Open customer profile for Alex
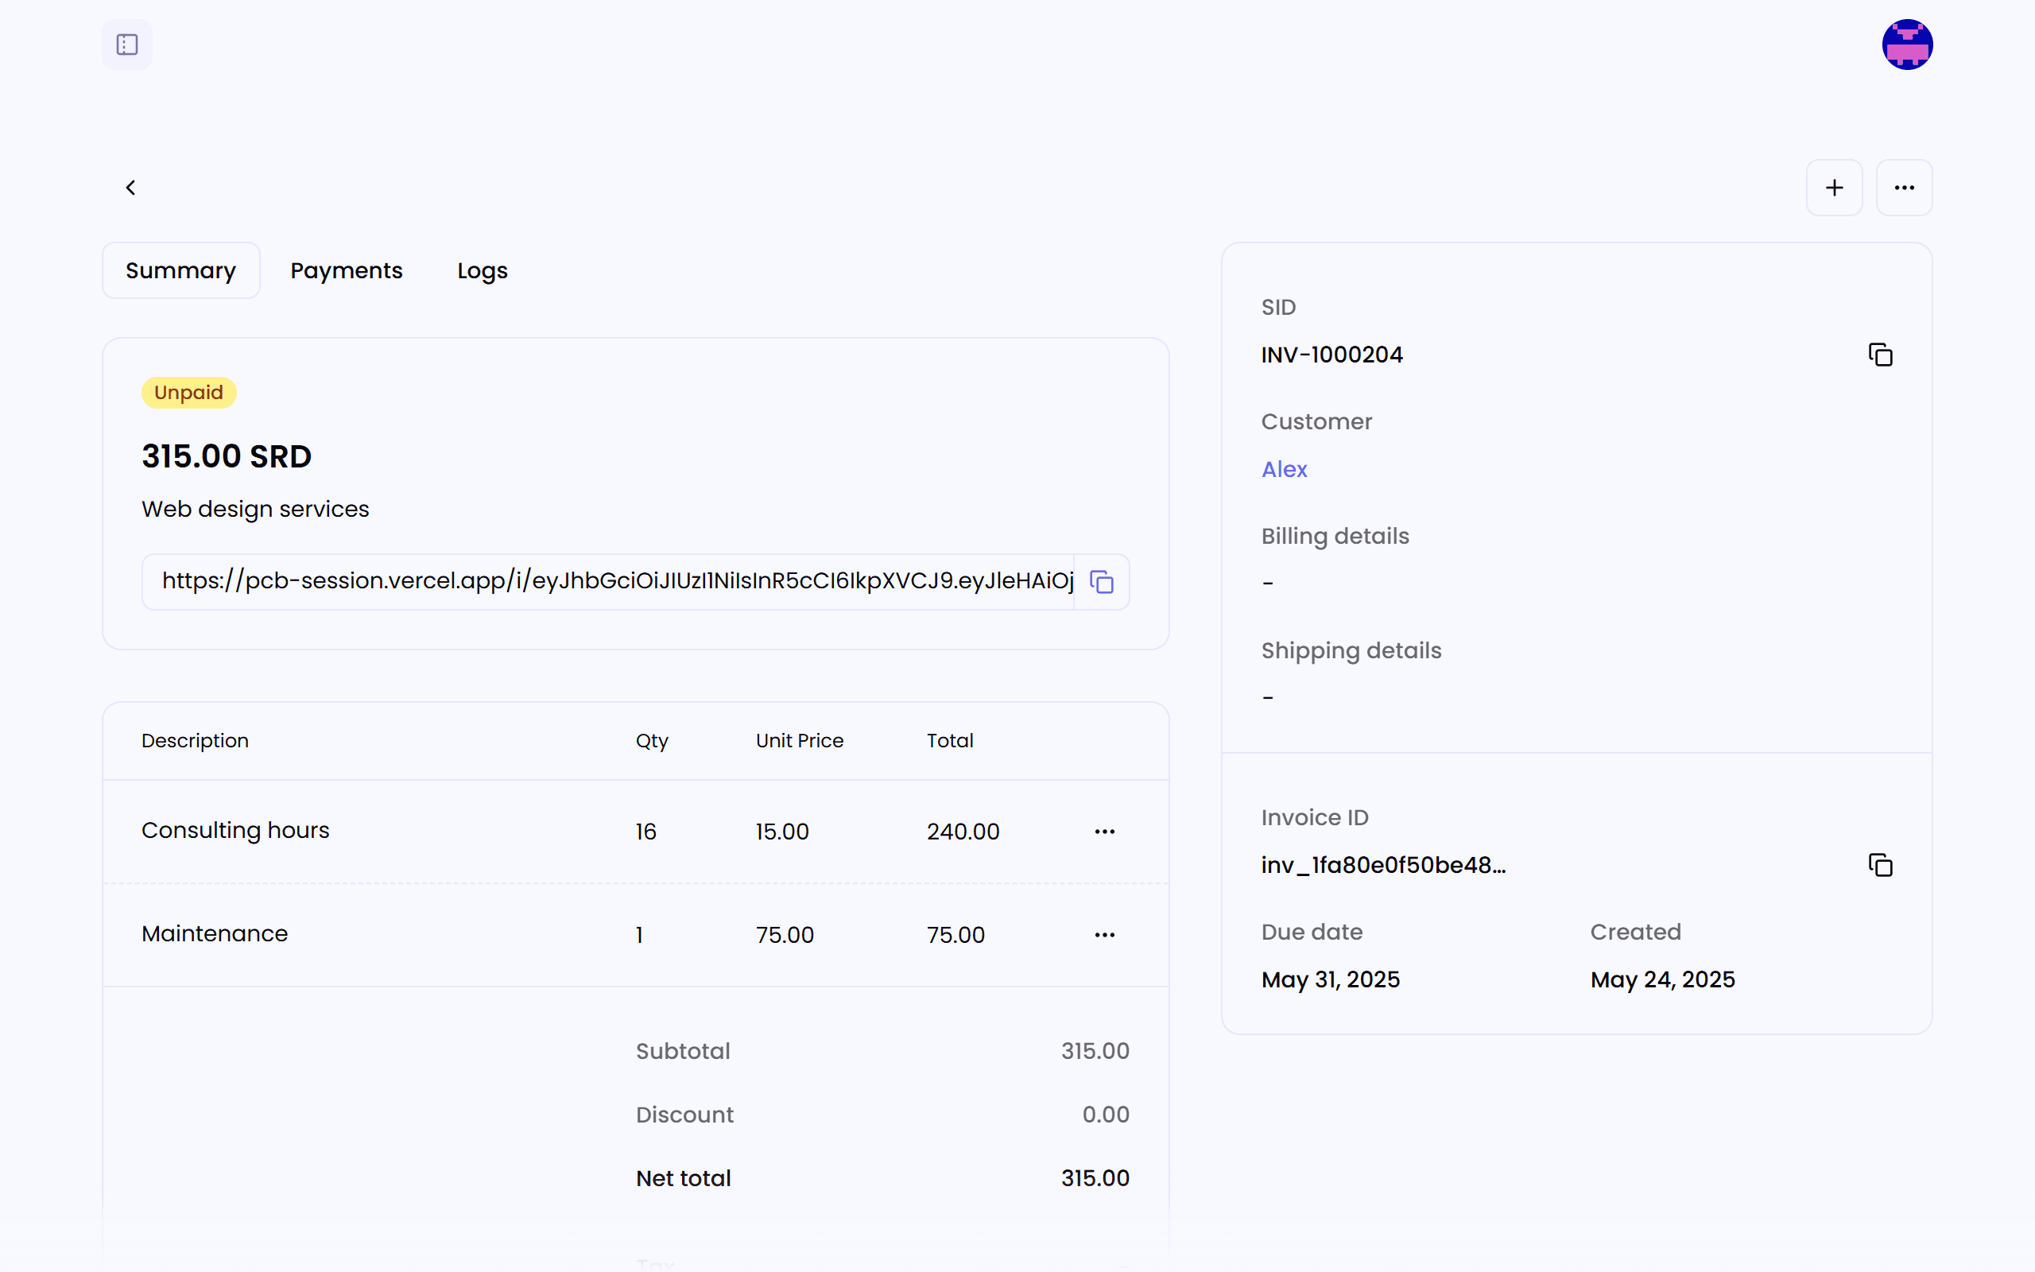The height and width of the screenshot is (1272, 2035). click(x=1284, y=468)
